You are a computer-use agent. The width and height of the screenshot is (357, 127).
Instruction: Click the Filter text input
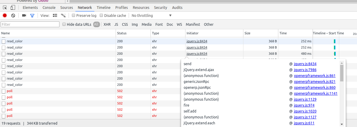pyautogui.click(x=30, y=24)
